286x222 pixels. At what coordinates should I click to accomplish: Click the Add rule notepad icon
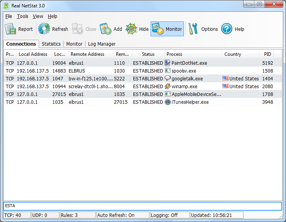[x=105, y=28]
